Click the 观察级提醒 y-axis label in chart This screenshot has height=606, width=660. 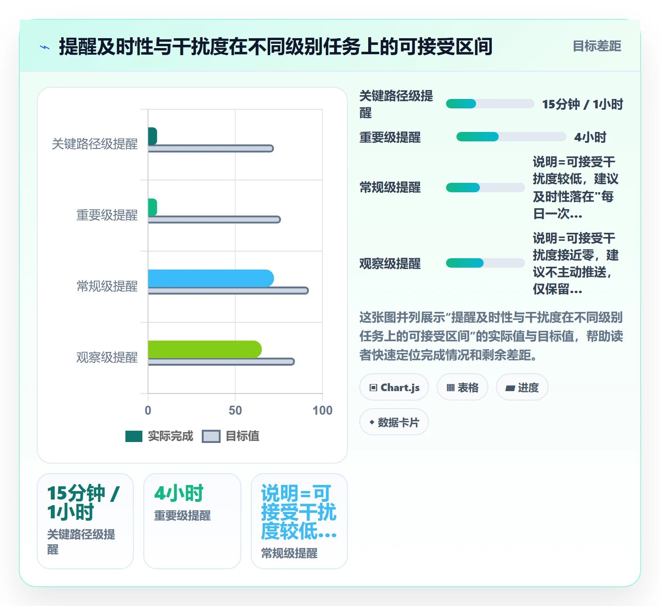pyautogui.click(x=107, y=358)
